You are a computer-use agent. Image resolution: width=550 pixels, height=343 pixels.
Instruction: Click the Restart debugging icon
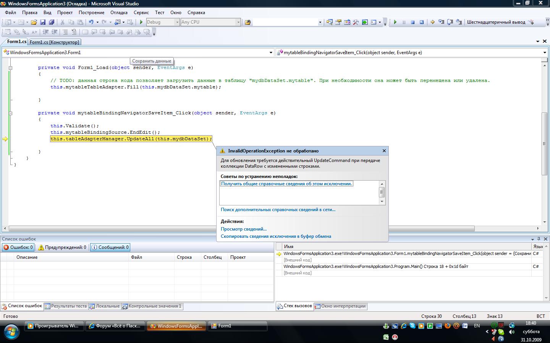click(x=422, y=22)
